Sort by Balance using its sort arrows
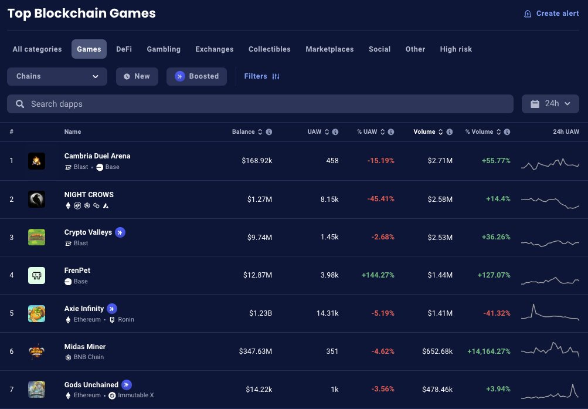The width and height of the screenshot is (588, 409). pos(260,132)
